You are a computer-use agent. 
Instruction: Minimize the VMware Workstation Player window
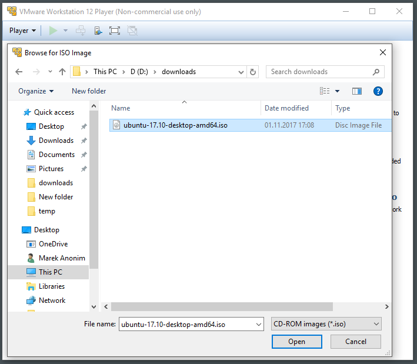(346, 11)
